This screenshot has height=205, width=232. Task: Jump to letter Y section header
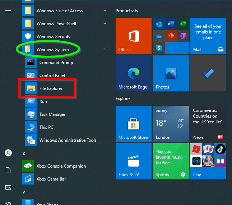pyautogui.click(x=24, y=192)
